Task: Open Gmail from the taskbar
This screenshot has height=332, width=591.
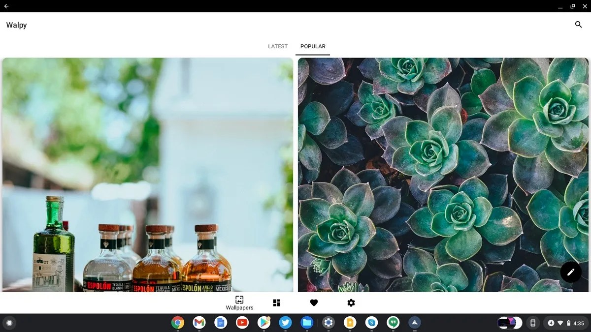Action: 199,323
